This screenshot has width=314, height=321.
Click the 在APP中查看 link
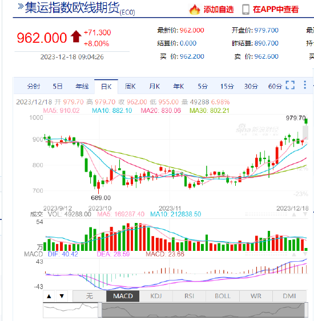[276, 10]
